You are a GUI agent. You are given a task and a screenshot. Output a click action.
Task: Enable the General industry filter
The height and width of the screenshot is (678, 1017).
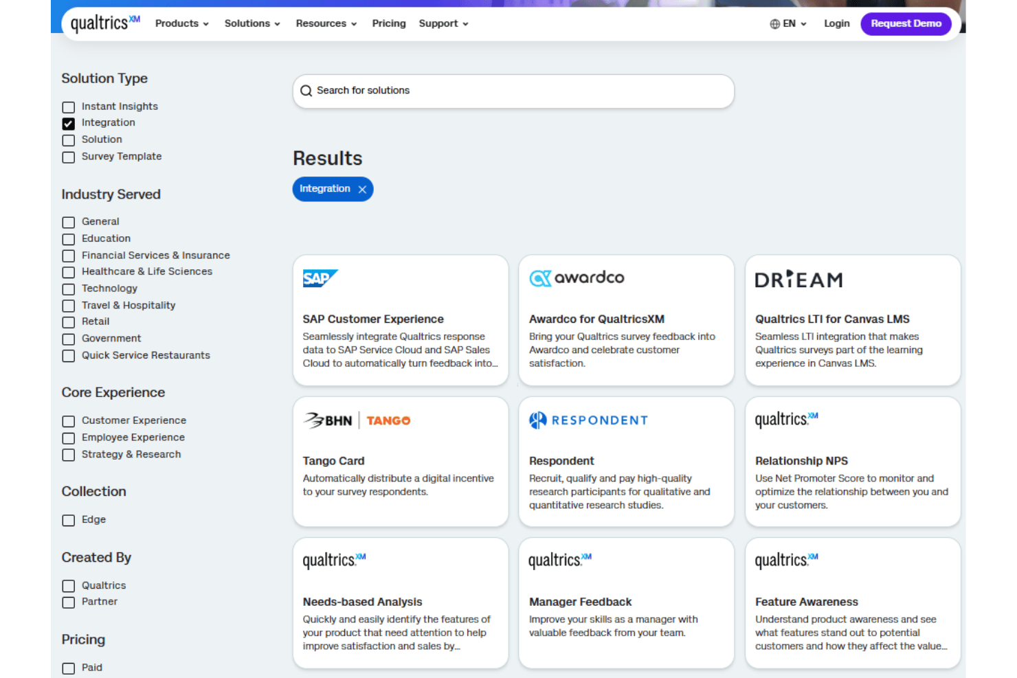click(69, 223)
